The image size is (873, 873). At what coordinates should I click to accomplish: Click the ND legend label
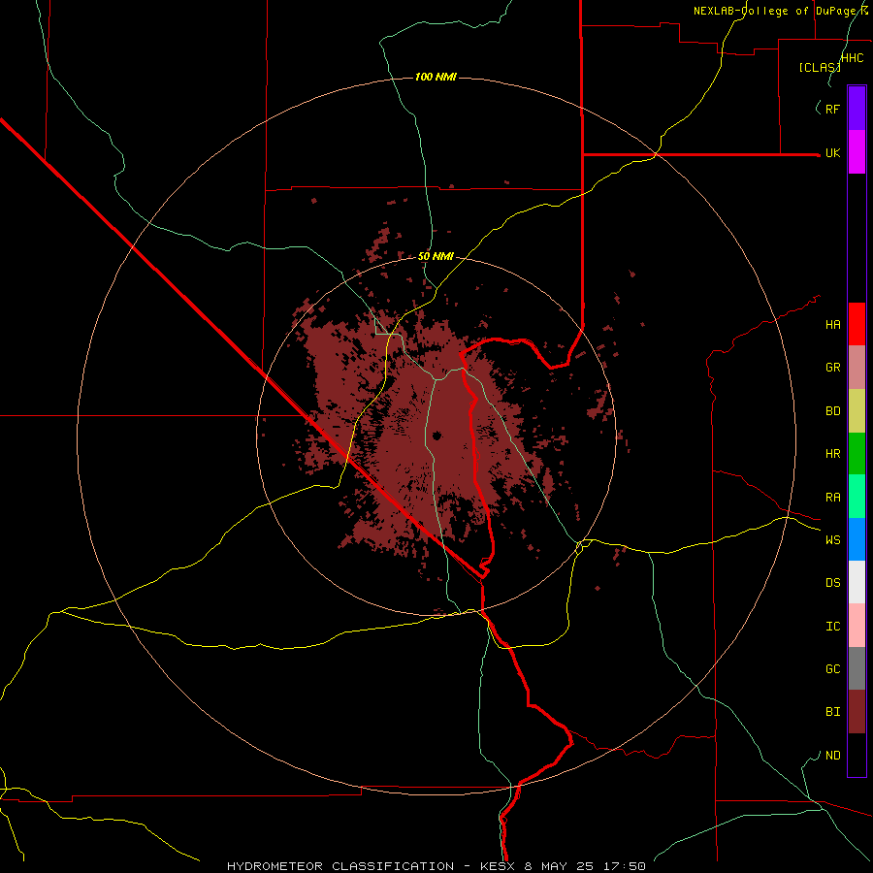tap(832, 756)
